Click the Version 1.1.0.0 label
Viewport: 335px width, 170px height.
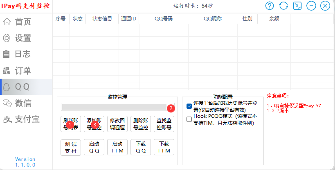(x=25, y=162)
